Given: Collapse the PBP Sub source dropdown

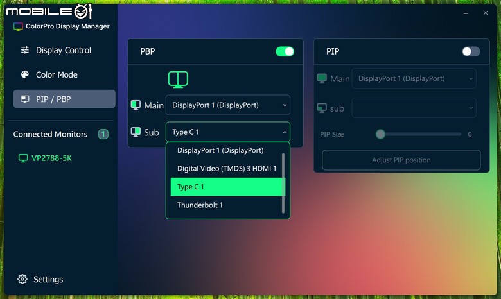Looking at the screenshot, I should [x=228, y=132].
